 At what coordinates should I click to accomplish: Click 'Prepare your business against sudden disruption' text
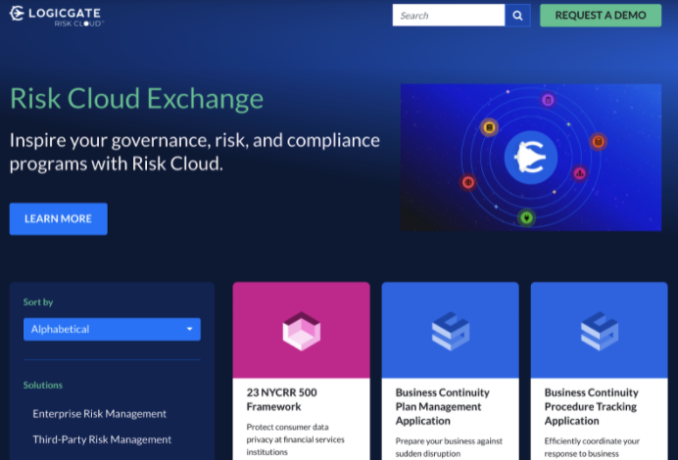449,447
